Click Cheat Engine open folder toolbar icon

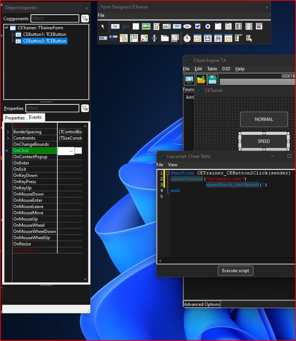[201, 79]
